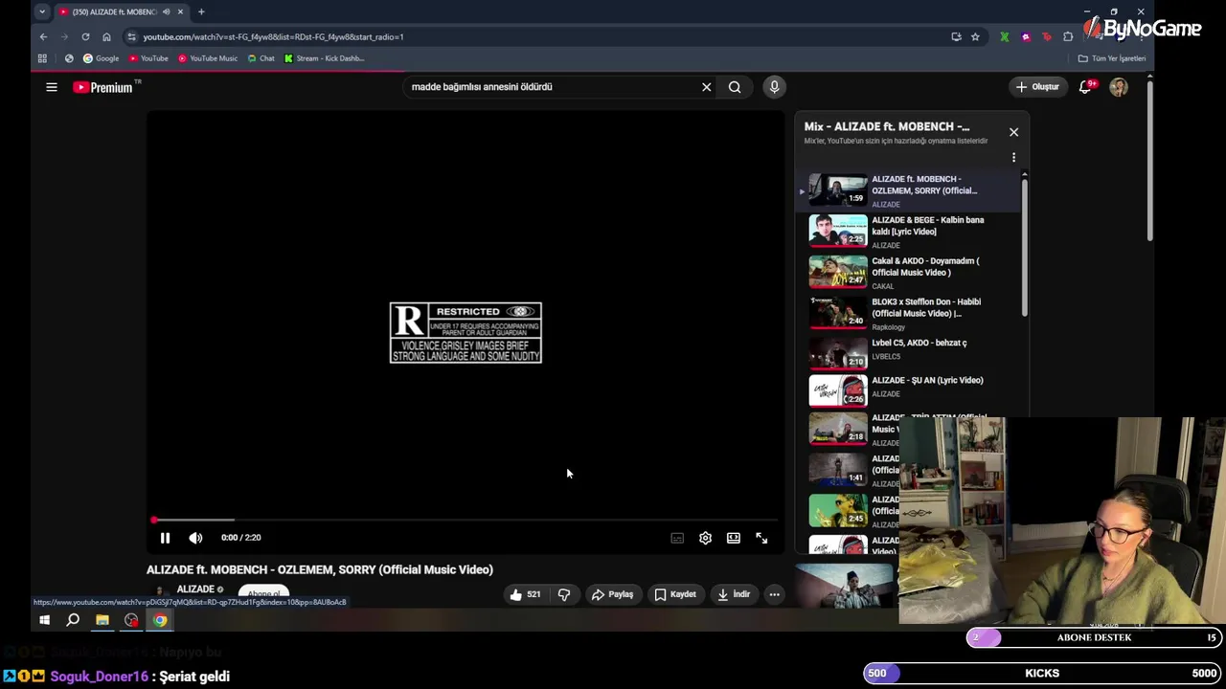Open YouTube bookmark
1226x689 pixels.
click(148, 58)
